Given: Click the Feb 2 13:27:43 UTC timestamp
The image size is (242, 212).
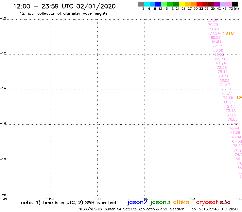Looking at the screenshot, I should 214,209.
